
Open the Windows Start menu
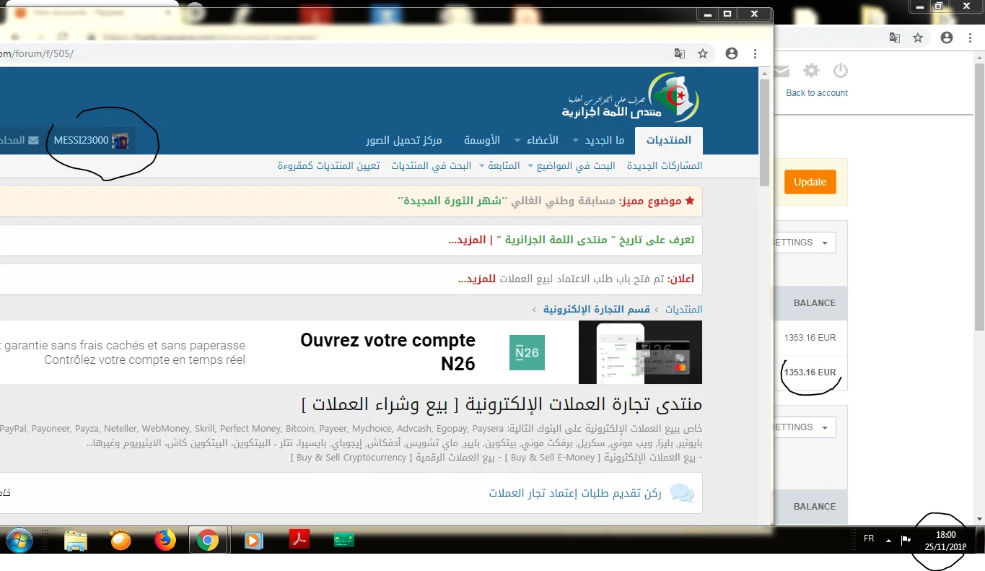click(x=19, y=540)
